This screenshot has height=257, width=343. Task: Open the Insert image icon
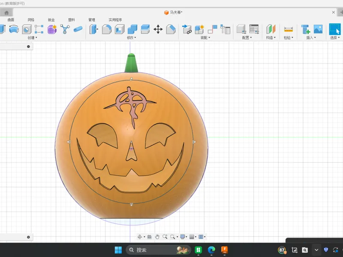click(x=318, y=29)
